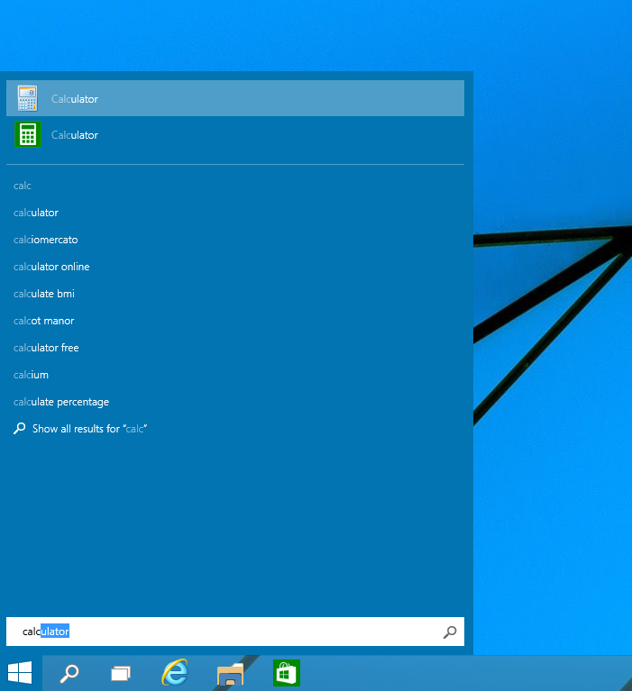Open the classic desktop Calculator icon result
This screenshot has width=632, height=691.
(27, 98)
